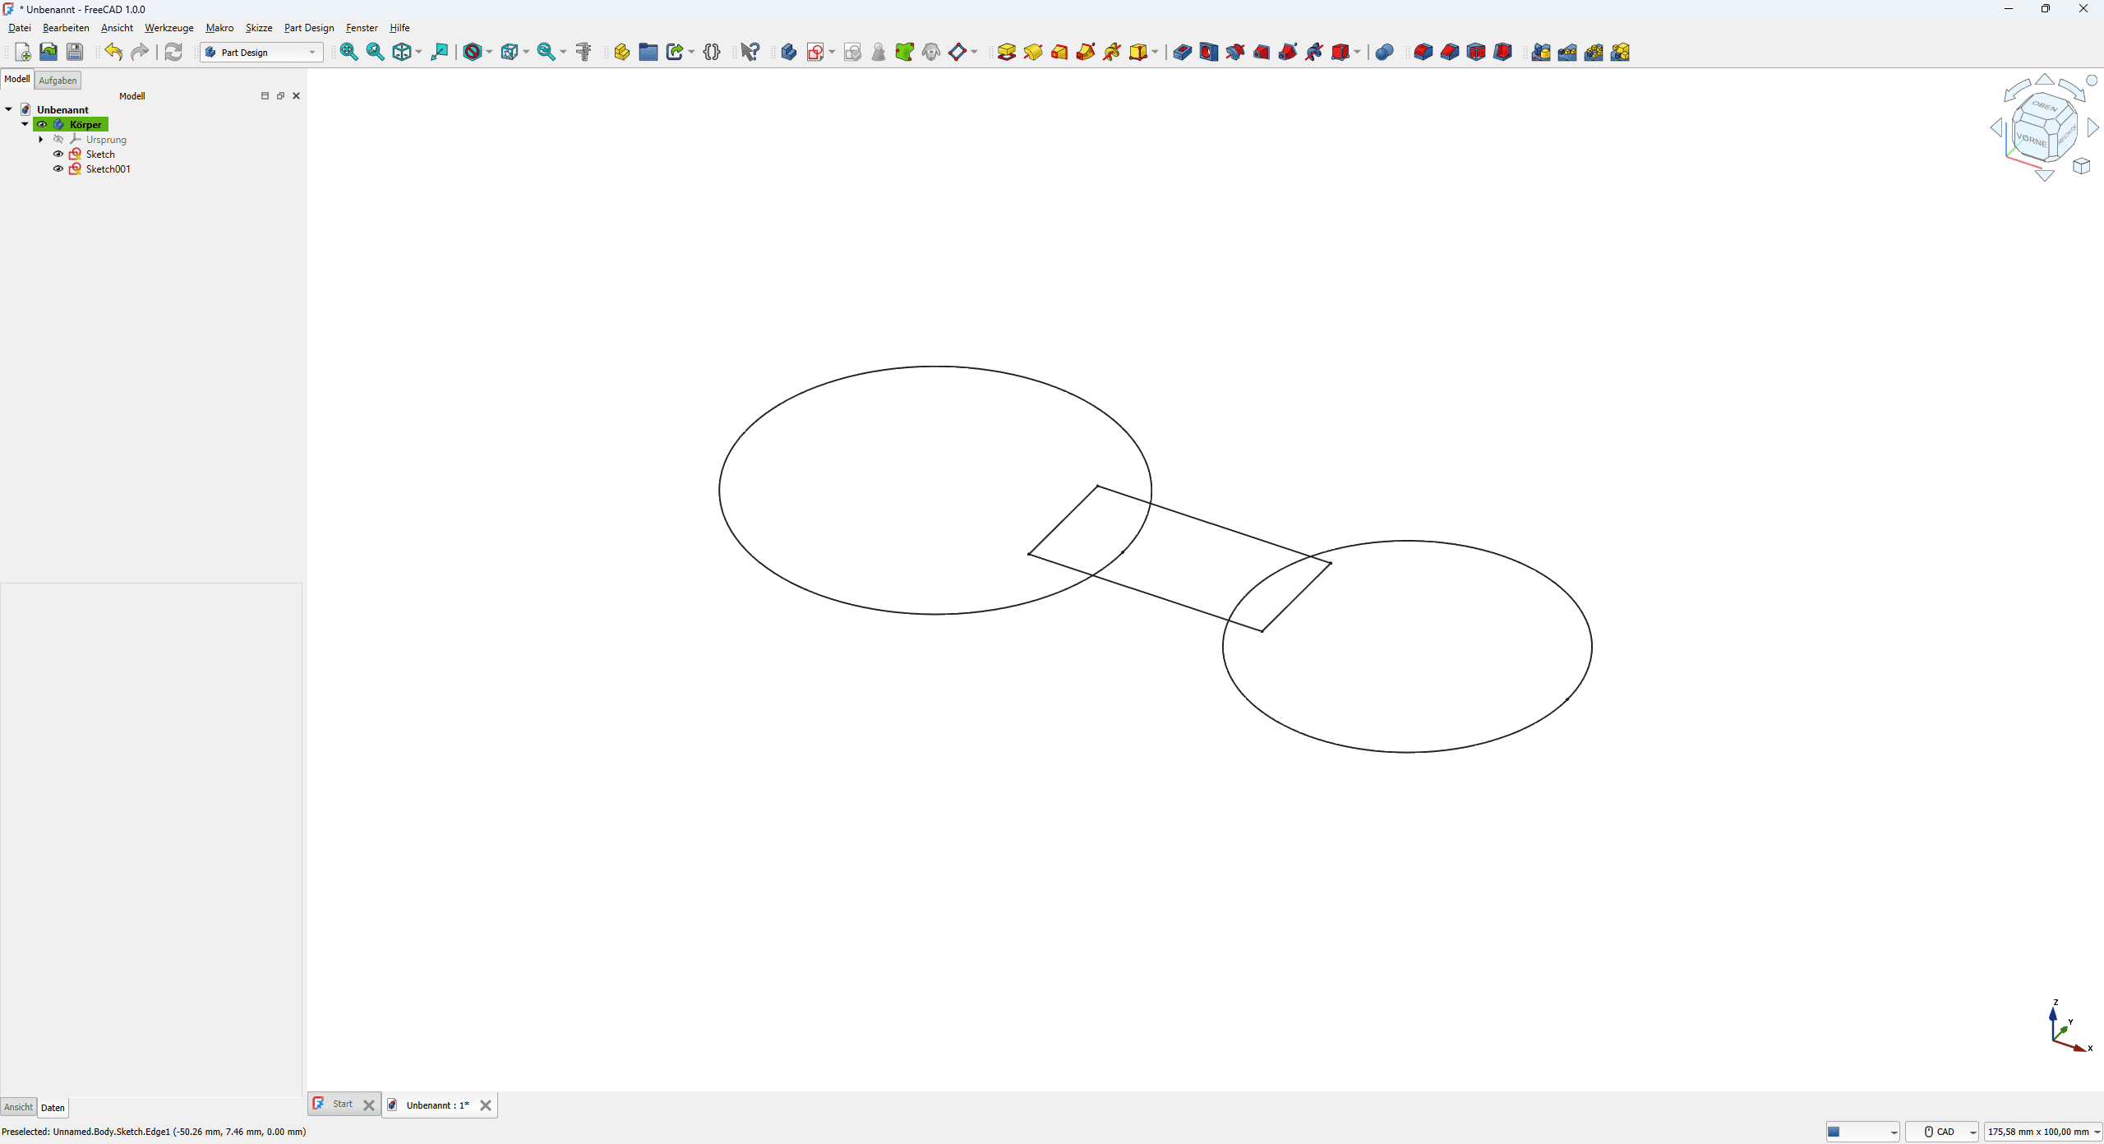The height and width of the screenshot is (1144, 2104).
Task: Select the Revolution tool icon
Action: 1033,53
